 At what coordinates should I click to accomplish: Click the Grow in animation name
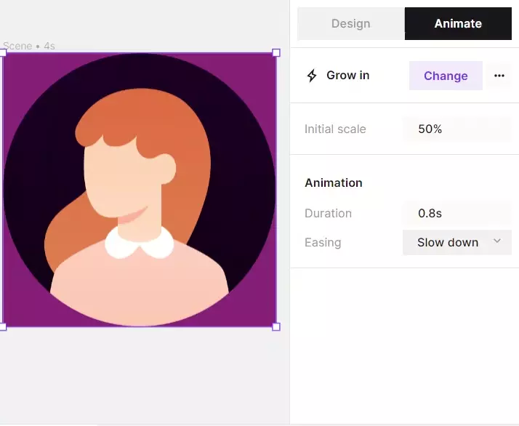click(x=347, y=76)
